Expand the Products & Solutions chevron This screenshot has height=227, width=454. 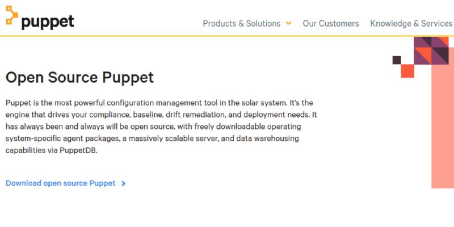coord(289,23)
